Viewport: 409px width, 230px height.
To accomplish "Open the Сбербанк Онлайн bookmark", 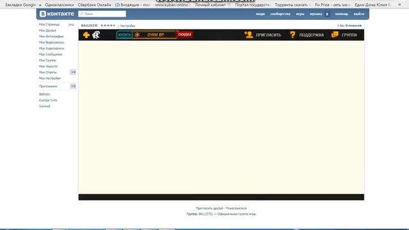I will (x=95, y=5).
